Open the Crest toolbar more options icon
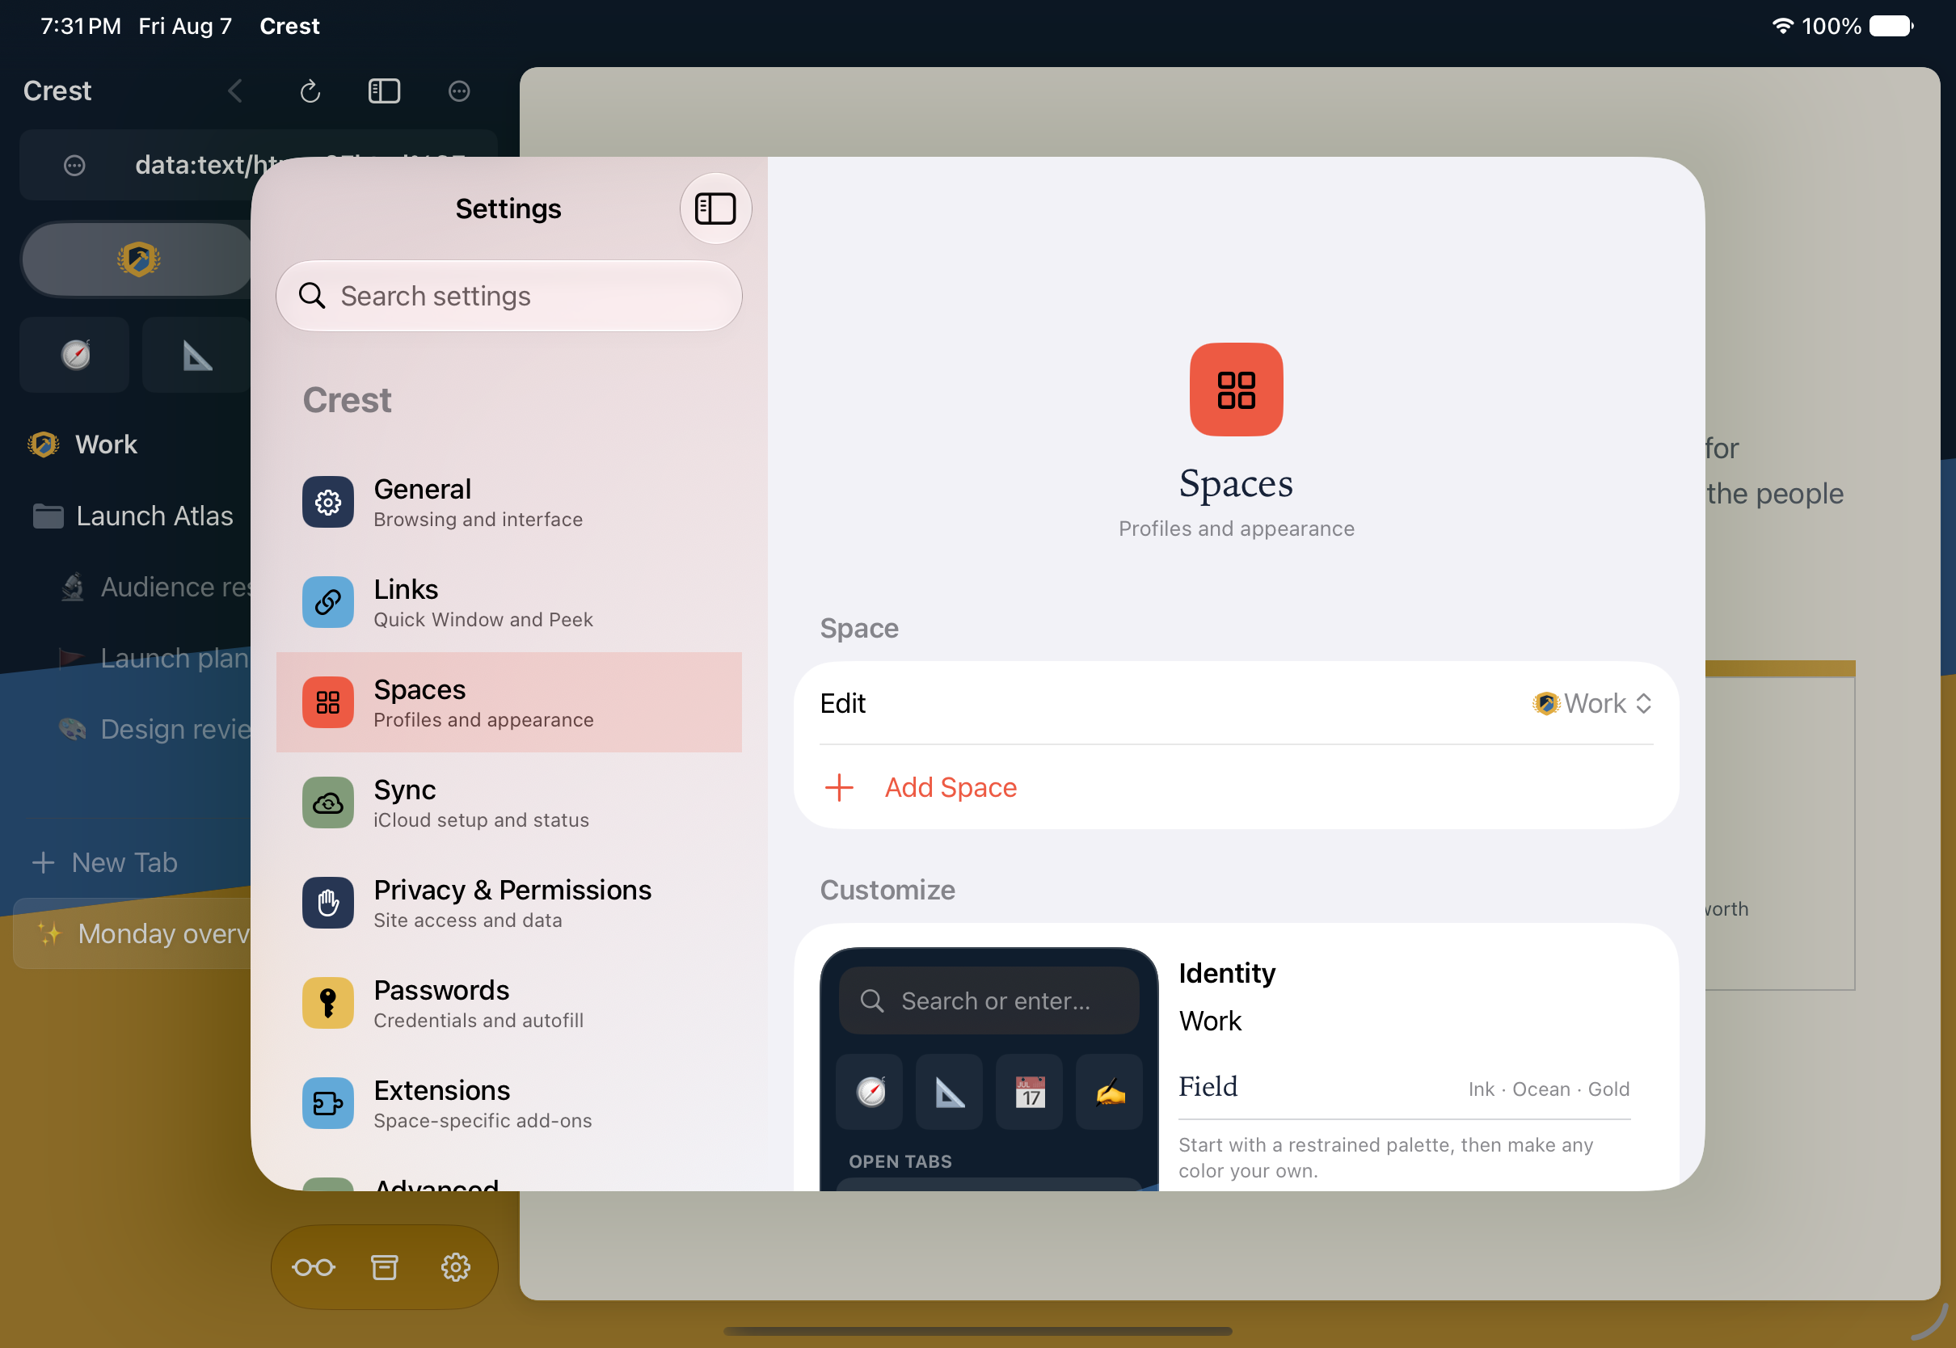 coord(458,91)
